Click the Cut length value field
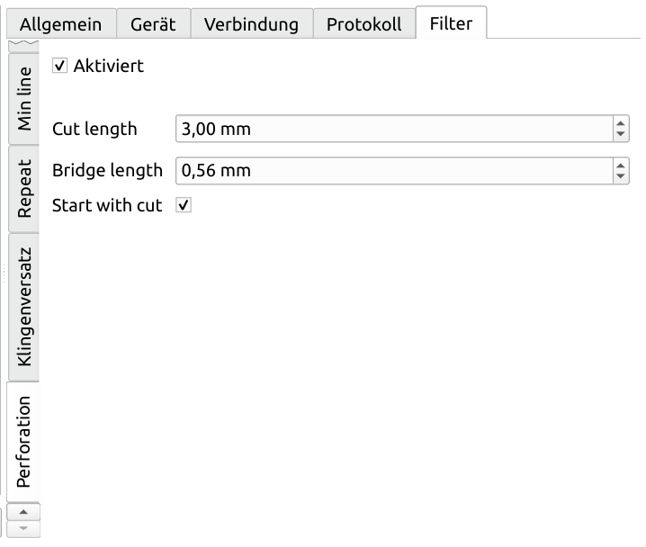This screenshot has width=646, height=547. pos(394,129)
